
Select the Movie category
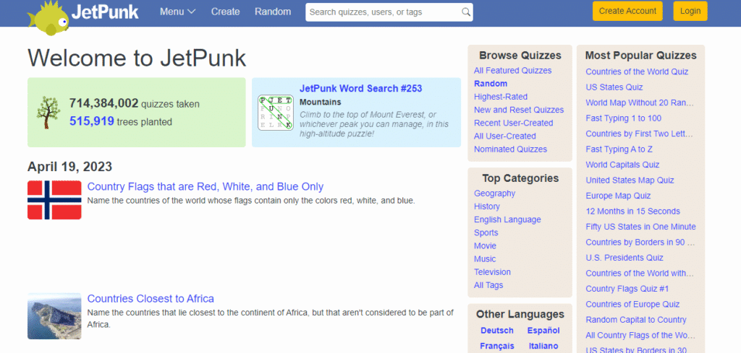485,246
